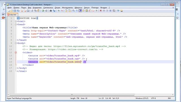The height and width of the screenshot is (102, 181).
Task: Save the file using the Save icon
Action: click(15, 11)
